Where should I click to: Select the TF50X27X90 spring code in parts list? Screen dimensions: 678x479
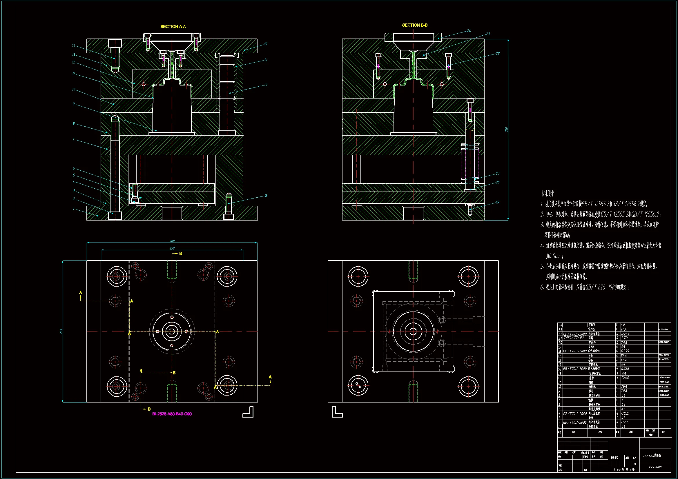pyautogui.click(x=574, y=338)
